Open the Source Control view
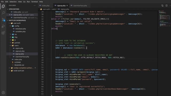This screenshot has height=96, width=171. pos(3,19)
